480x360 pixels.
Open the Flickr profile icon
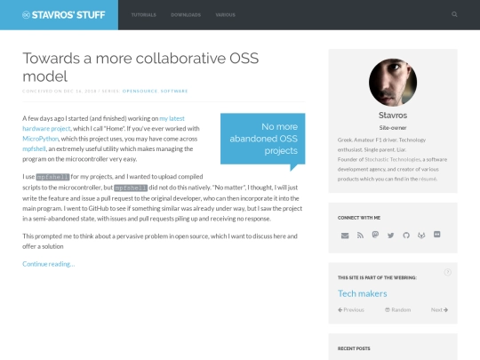(x=436, y=235)
